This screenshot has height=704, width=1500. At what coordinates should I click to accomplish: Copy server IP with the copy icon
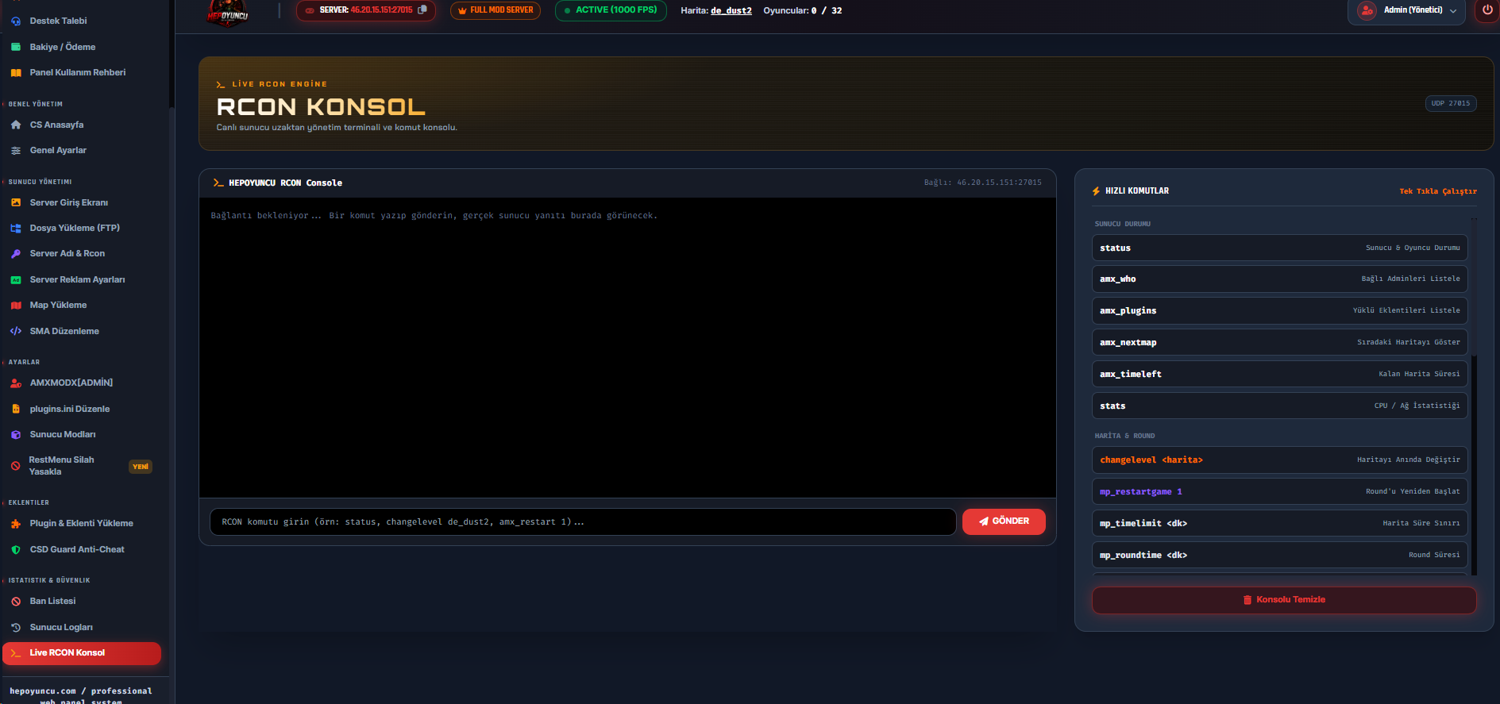point(422,10)
